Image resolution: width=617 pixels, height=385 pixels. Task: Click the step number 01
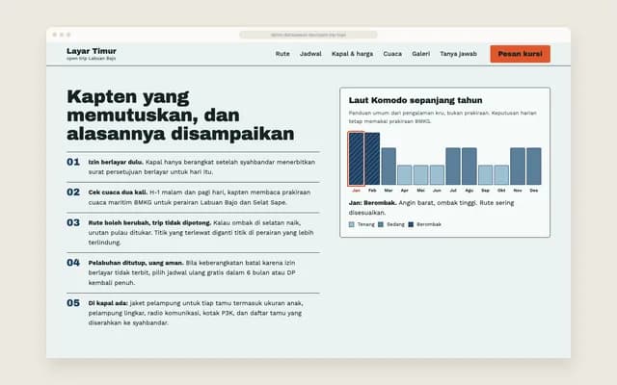click(73, 162)
